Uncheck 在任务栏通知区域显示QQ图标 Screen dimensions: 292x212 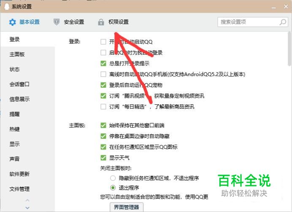tap(103, 147)
